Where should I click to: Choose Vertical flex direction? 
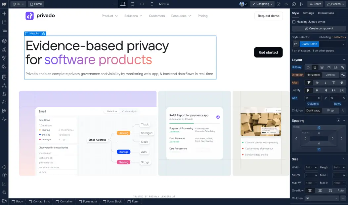click(330, 75)
